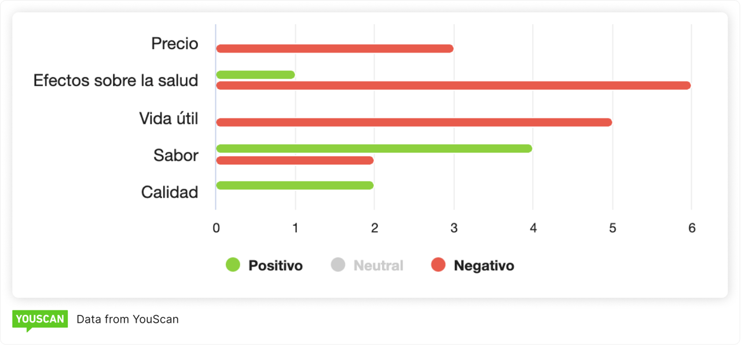The image size is (741, 345).
Task: Click the Efectos sobre la salud green bar
Action: click(255, 75)
